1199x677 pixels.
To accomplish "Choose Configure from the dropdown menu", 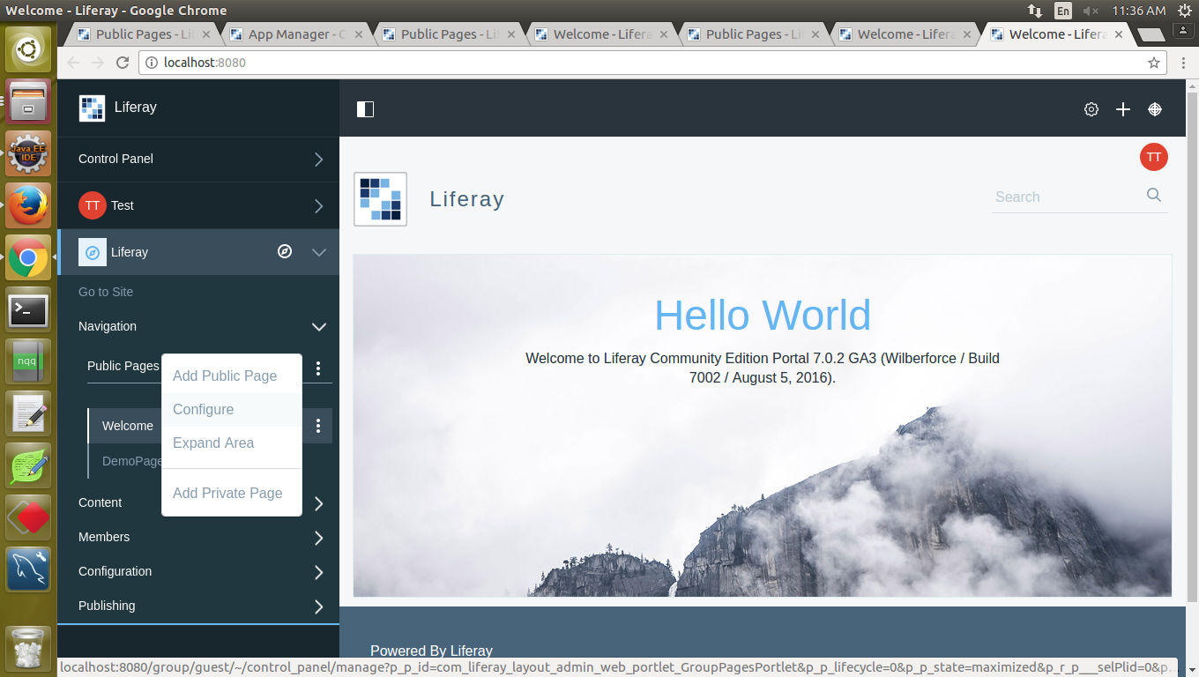I will coord(232,409).
